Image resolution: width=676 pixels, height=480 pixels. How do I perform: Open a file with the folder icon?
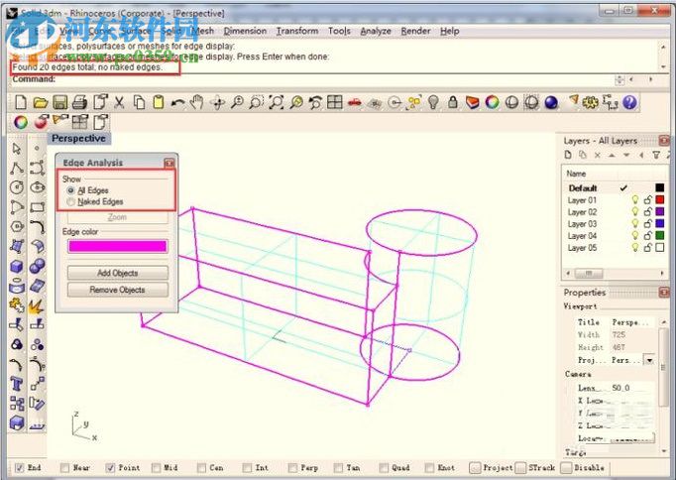[41, 102]
